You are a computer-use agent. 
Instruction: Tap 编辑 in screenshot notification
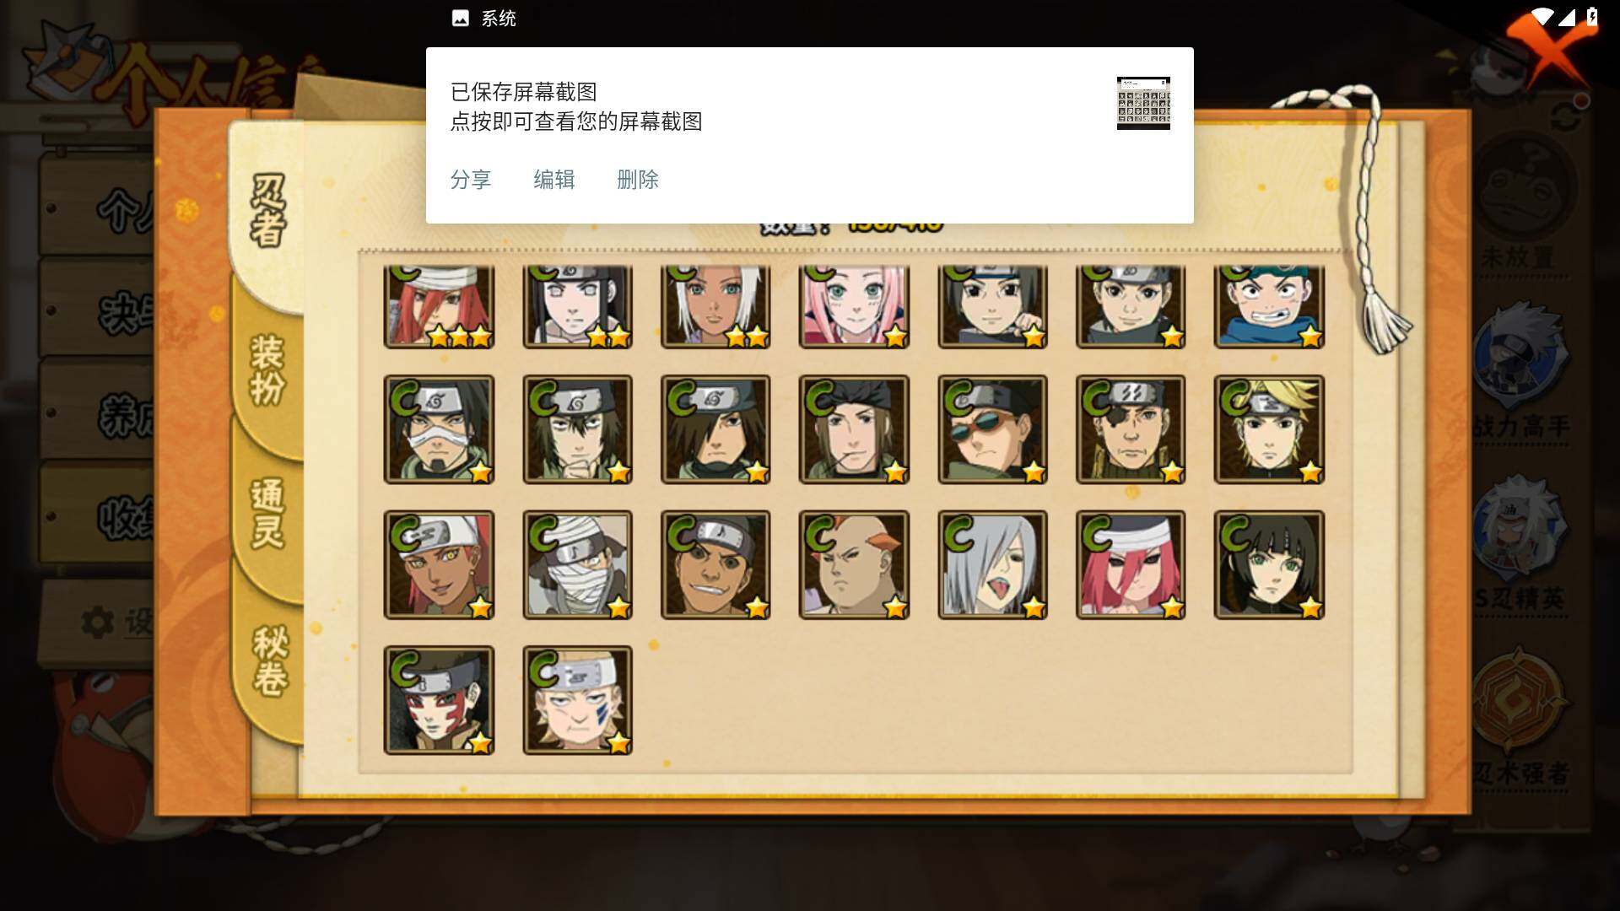553,180
